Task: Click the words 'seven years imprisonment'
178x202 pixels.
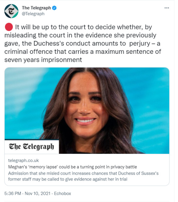Action: tap(43, 60)
